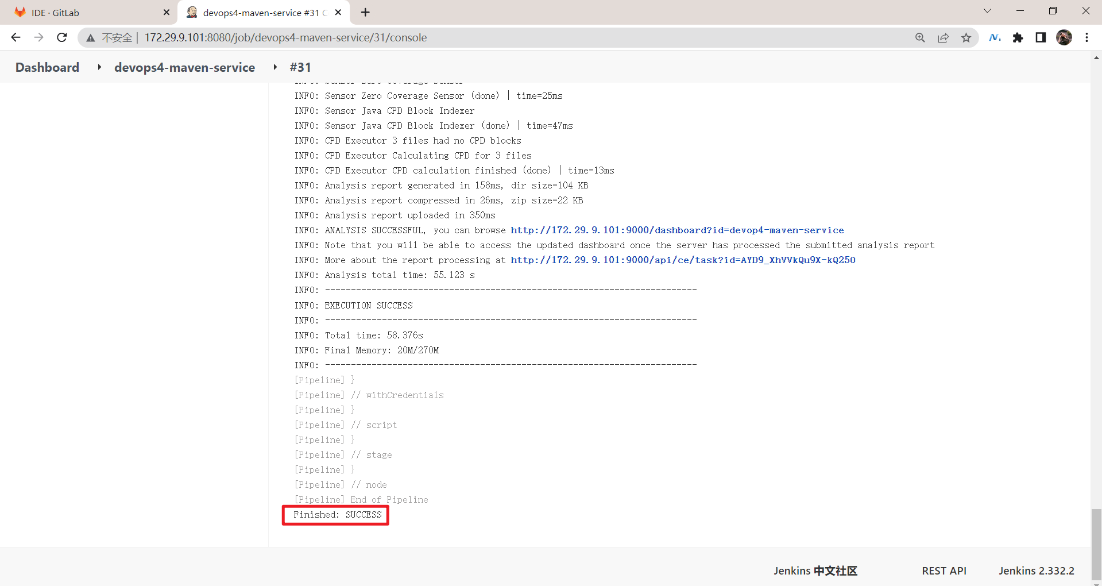Image resolution: width=1102 pixels, height=586 pixels.
Task: Open the Extensions puzzle-piece menu
Action: pos(1018,37)
